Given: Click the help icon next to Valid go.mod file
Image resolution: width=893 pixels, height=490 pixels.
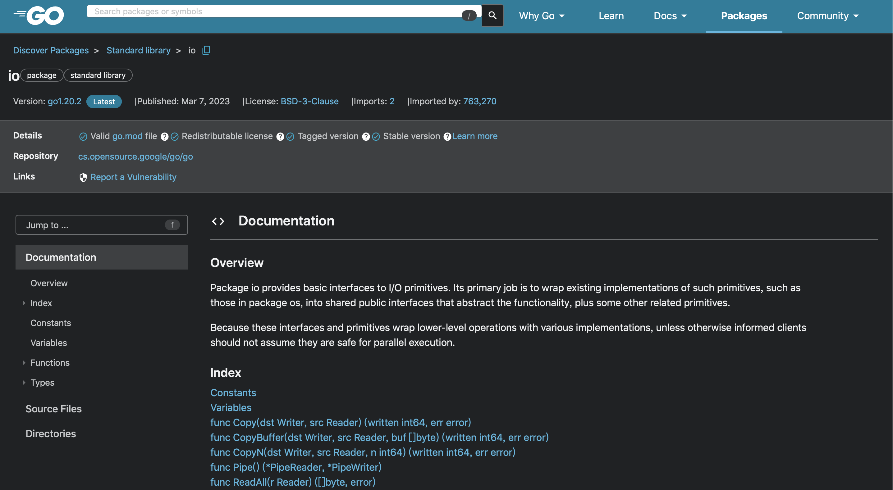Looking at the screenshot, I should pos(165,137).
